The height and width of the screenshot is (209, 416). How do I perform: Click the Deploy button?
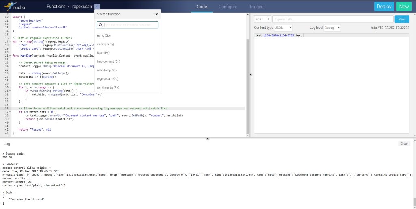point(384,7)
